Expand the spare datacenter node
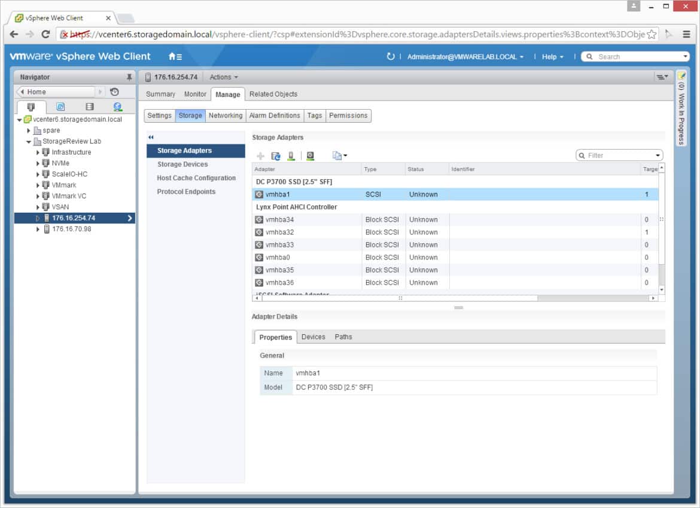This screenshot has width=700, height=508. tap(29, 131)
